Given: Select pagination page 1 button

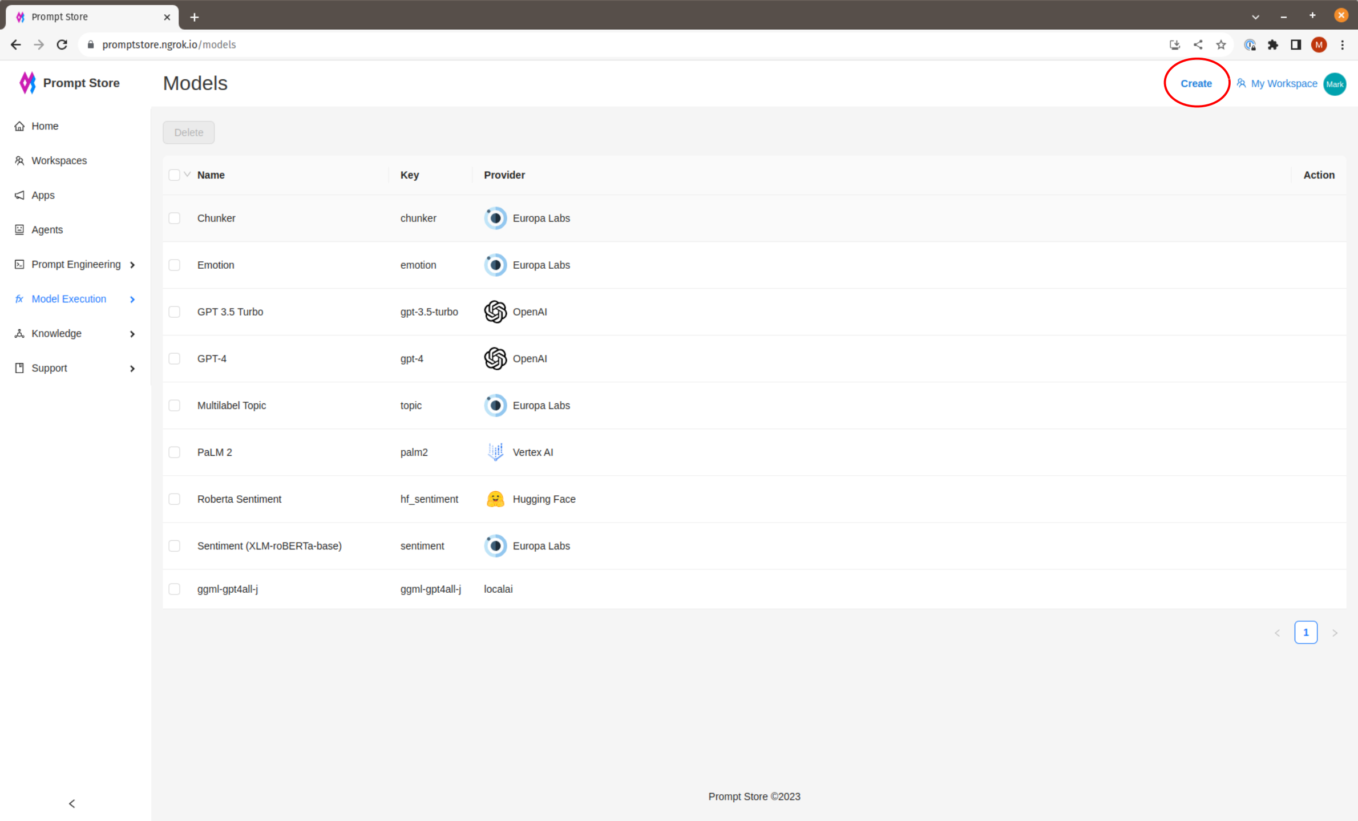Looking at the screenshot, I should coord(1306,633).
